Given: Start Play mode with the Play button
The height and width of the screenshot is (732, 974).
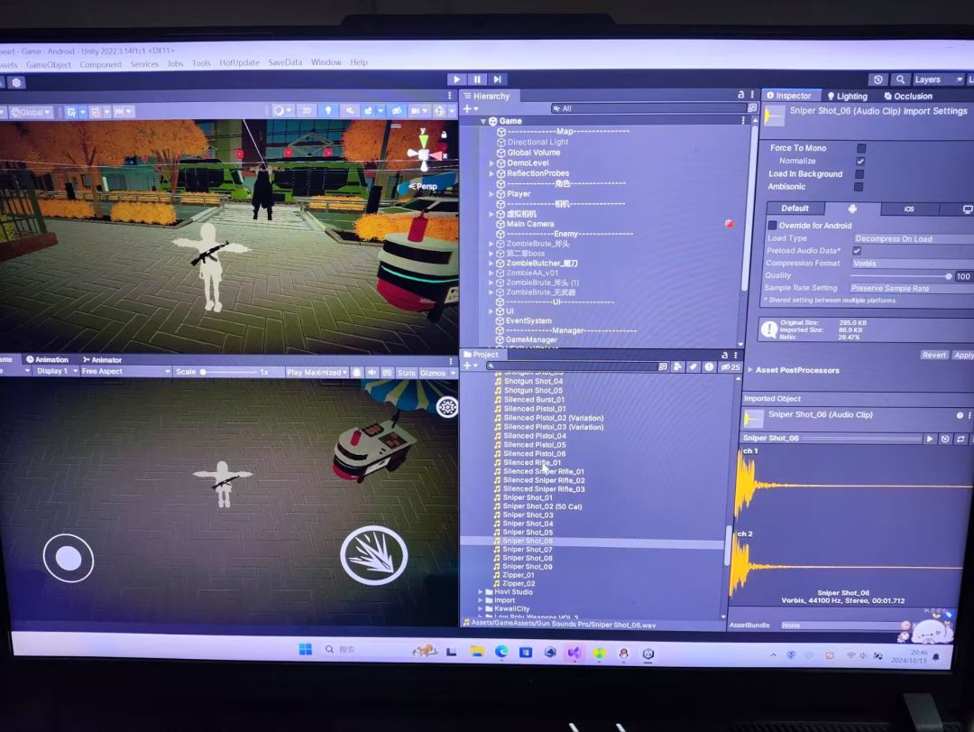Looking at the screenshot, I should 456,79.
